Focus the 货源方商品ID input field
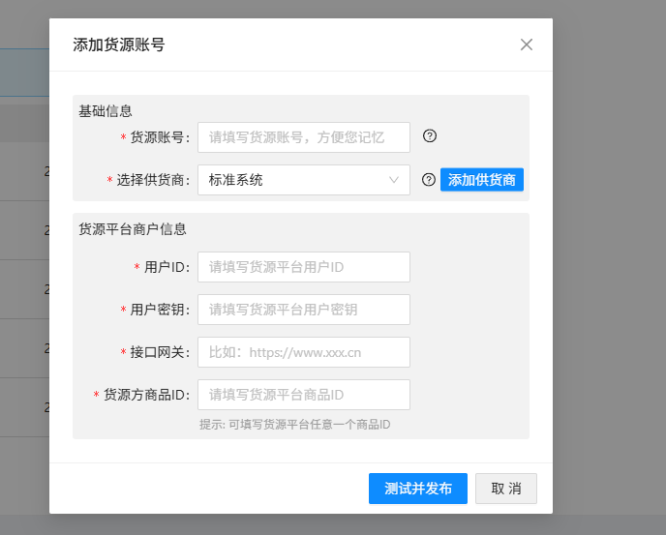 [304, 395]
